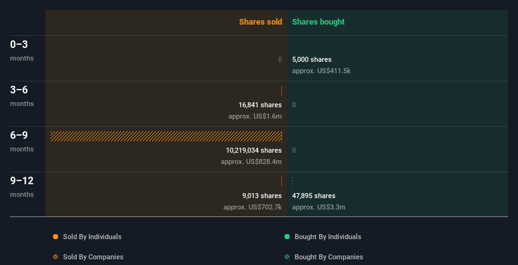Screen dimensions: 518x265
Task: Click the 9–12 months row label
Action: [x=22, y=187]
